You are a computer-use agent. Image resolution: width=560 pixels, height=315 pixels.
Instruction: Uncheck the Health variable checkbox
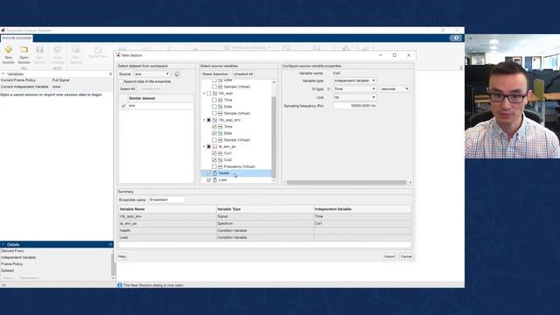[209, 173]
